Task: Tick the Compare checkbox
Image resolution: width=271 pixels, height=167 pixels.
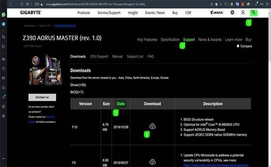Action: tap(238, 46)
